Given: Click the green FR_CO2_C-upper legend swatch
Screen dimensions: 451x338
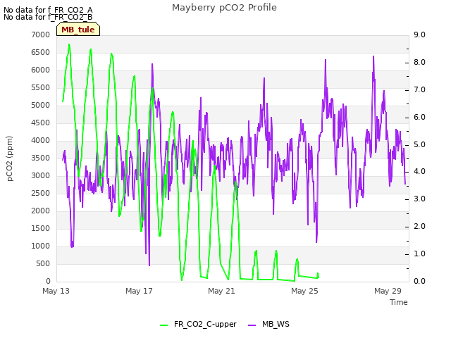Looking at the screenshot, I should coord(163,325).
